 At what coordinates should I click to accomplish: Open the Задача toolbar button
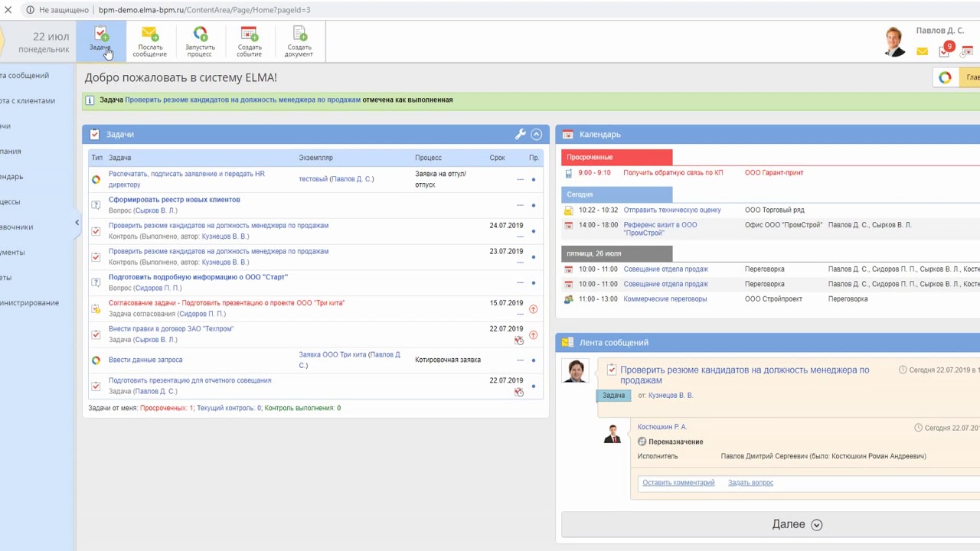click(x=100, y=41)
